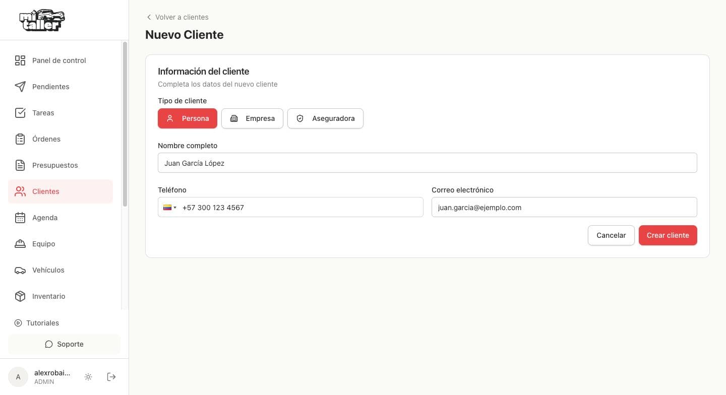Screen dimensions: 726x395
Task: Navigate to Órdenes
Action: pos(60,139)
